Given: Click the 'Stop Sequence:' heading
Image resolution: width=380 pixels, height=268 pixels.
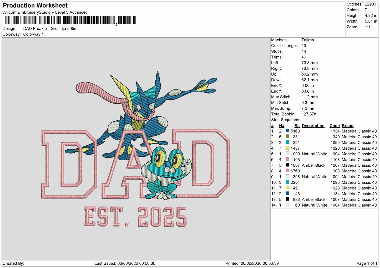Looking at the screenshot, I should tap(285, 120).
